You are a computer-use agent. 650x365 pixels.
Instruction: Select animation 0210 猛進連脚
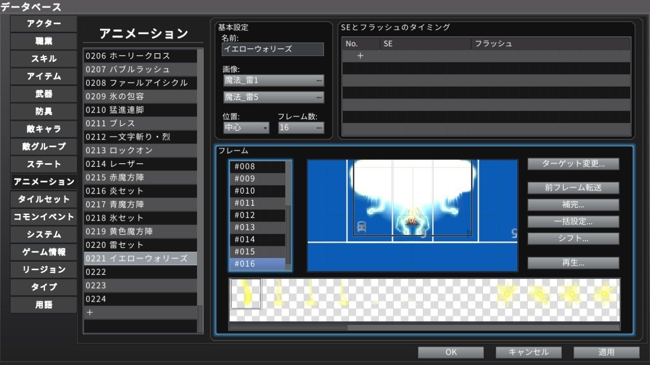pos(140,110)
